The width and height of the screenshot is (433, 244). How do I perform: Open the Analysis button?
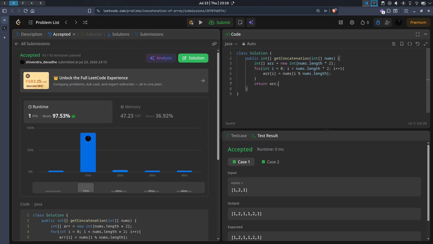click(161, 58)
